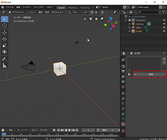
Task: Uncheck the Collection exclude checkbox
Action: (x=129, y=20)
